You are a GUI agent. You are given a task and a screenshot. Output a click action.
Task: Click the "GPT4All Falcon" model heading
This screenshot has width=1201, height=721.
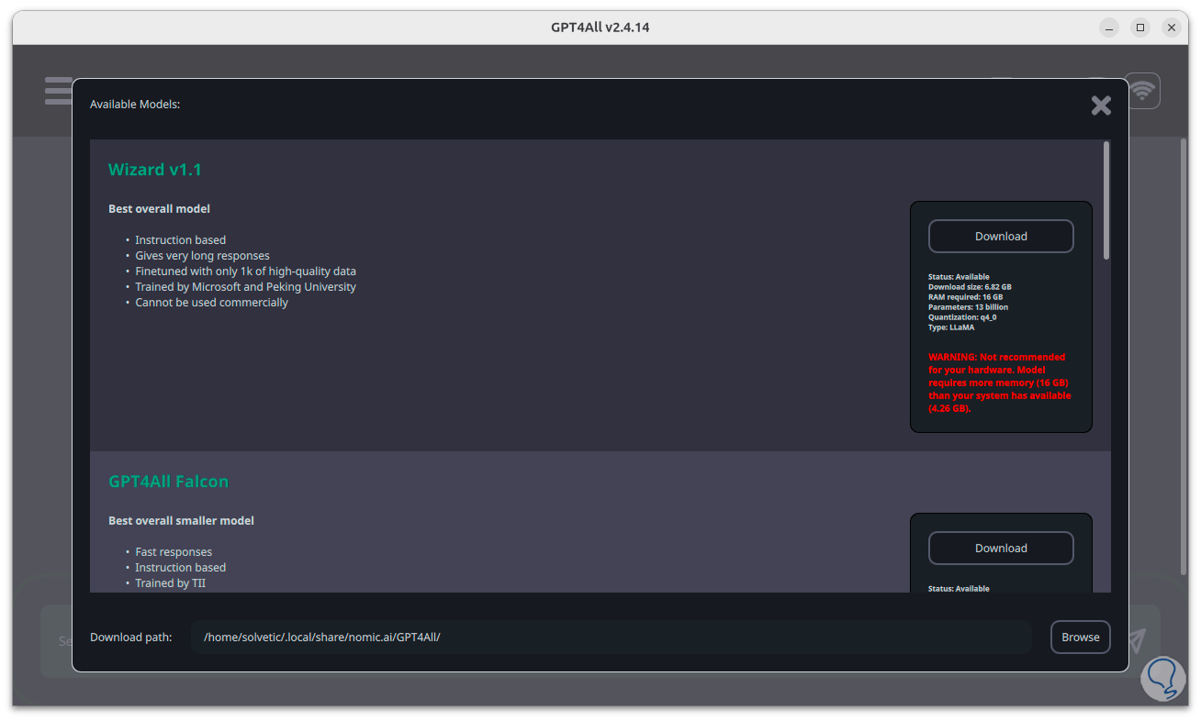168,482
